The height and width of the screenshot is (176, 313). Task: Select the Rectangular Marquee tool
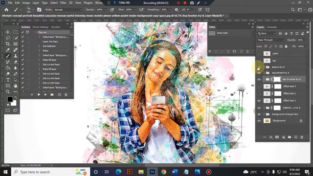point(15,32)
